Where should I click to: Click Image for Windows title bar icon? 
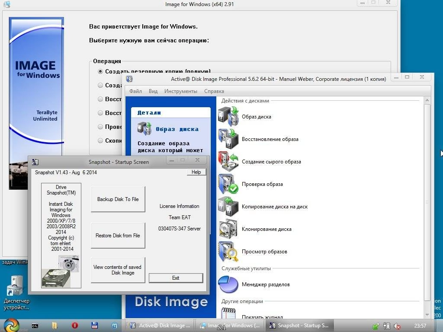[7, 4]
